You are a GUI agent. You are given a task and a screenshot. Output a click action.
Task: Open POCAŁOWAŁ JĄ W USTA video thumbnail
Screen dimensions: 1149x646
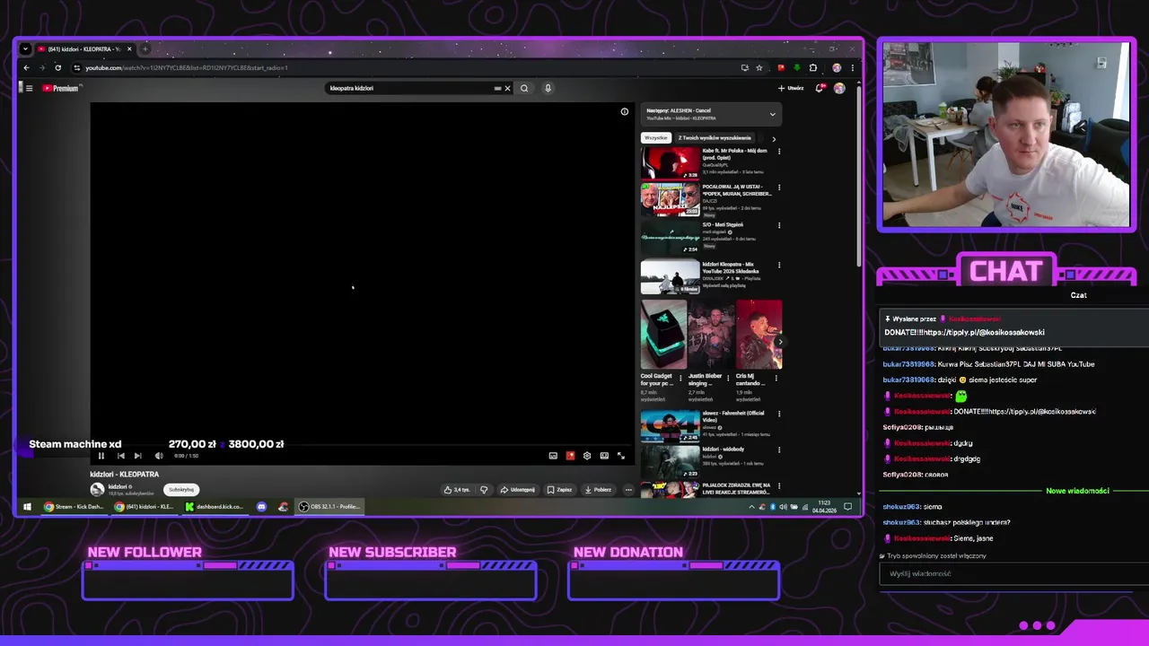[670, 200]
